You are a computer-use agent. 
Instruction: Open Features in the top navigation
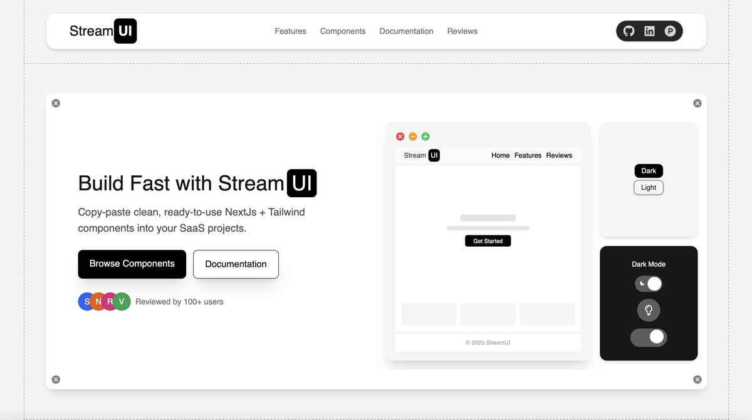coord(291,31)
